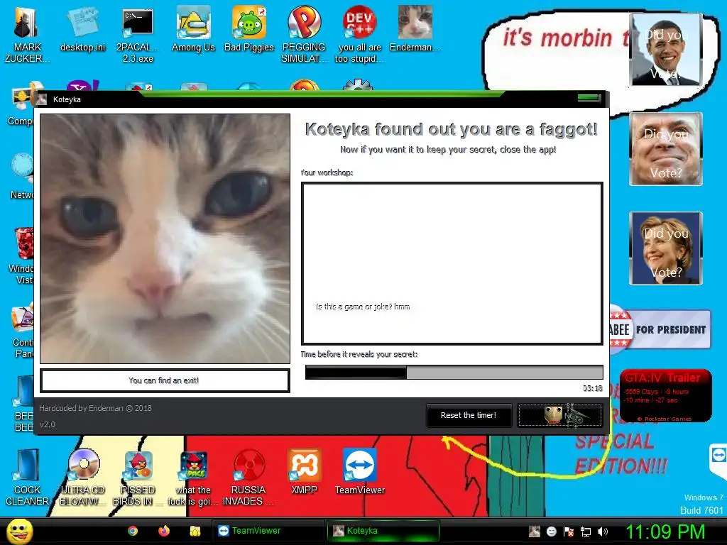Viewport: 727px width, 545px height.
Task: Click inside the Your workshop text area
Action: click(x=452, y=263)
